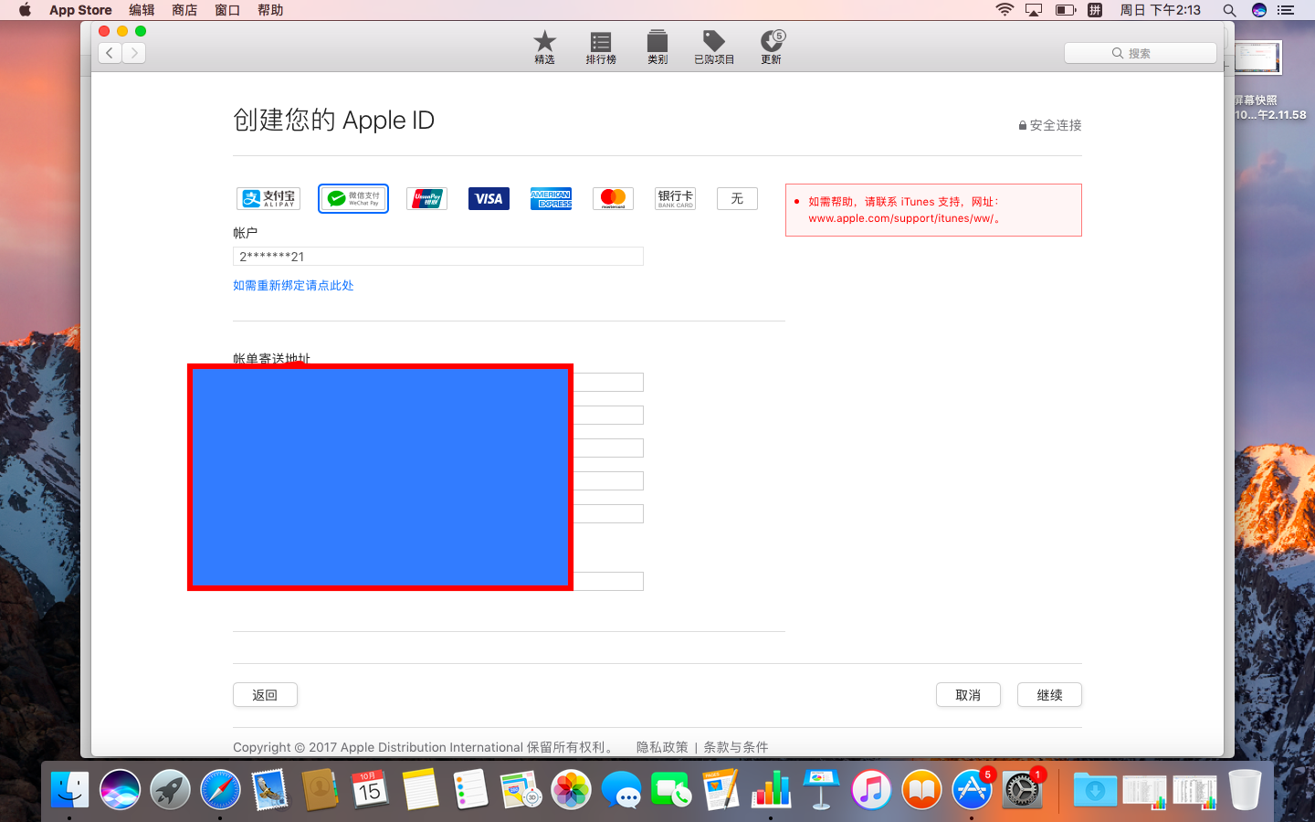
Task: Open the 窗口 window menu
Action: pos(227,10)
